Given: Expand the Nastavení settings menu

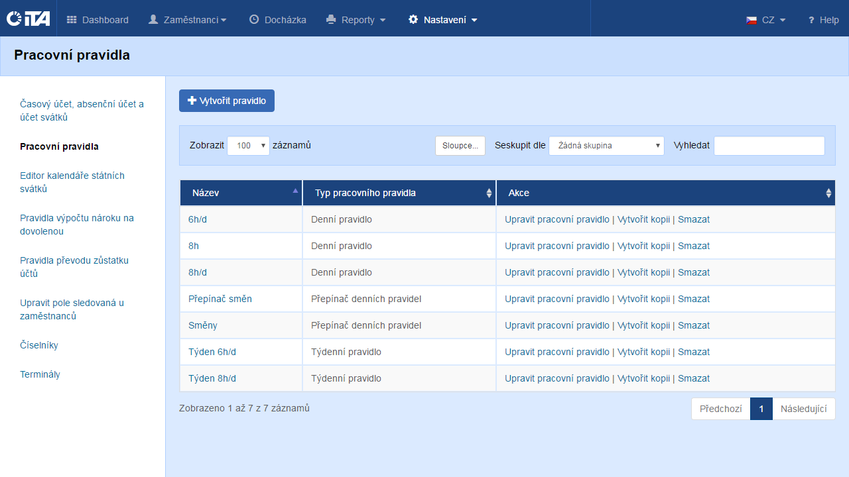Looking at the screenshot, I should pos(442,20).
